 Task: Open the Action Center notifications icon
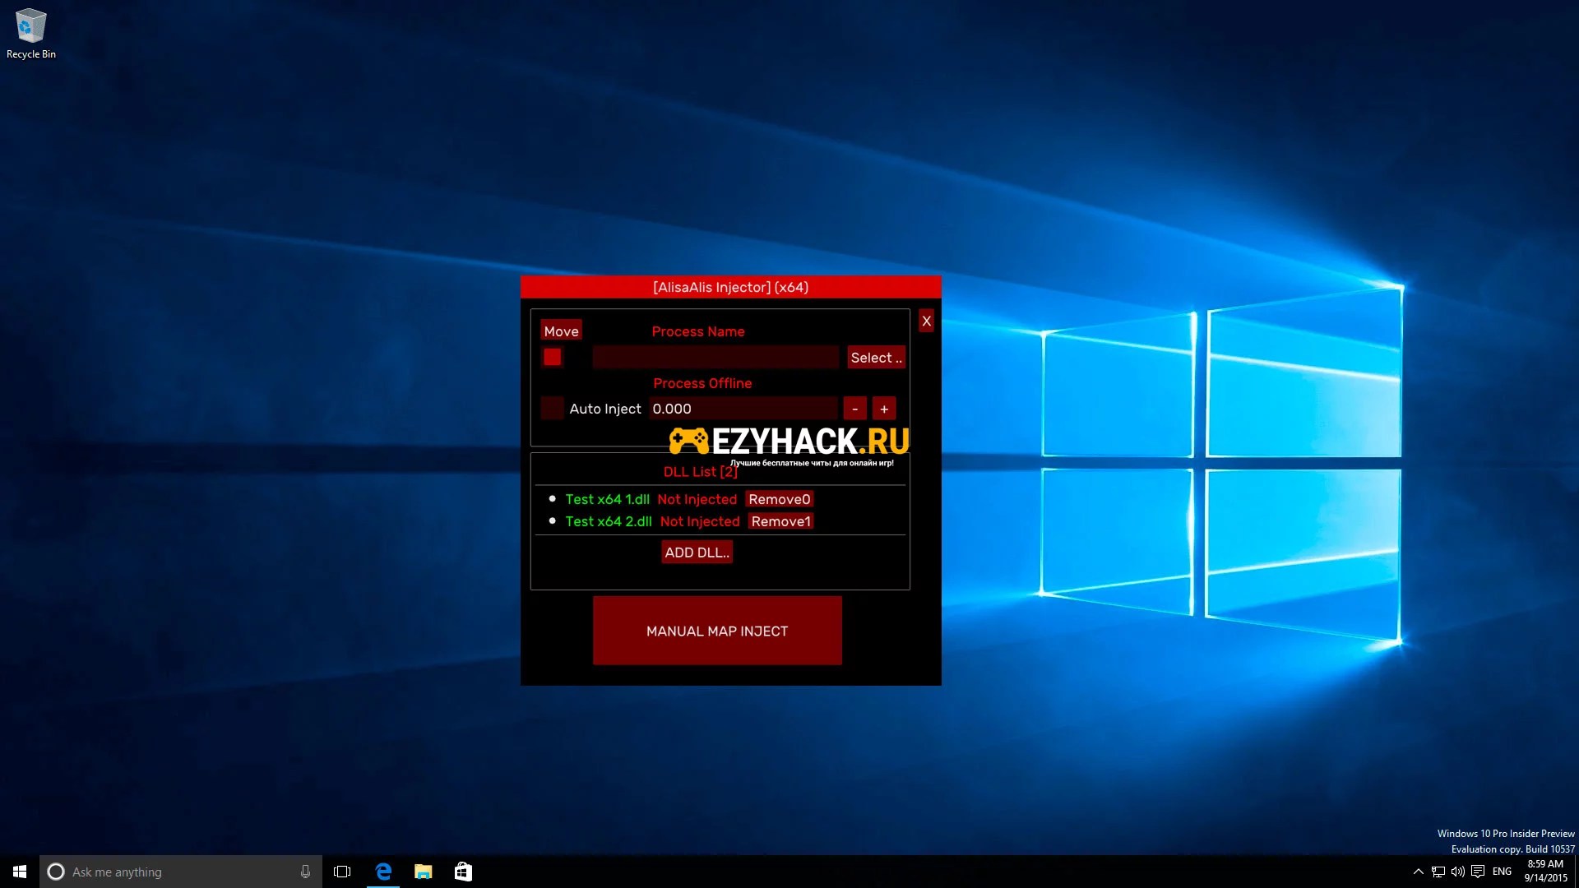(x=1478, y=872)
